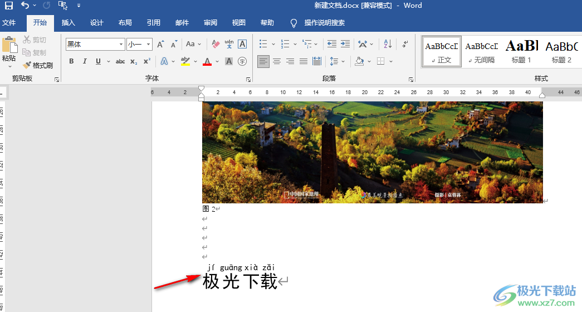The width and height of the screenshot is (582, 312).
Task: Open the paragraph shading paint bucket
Action: (359, 61)
